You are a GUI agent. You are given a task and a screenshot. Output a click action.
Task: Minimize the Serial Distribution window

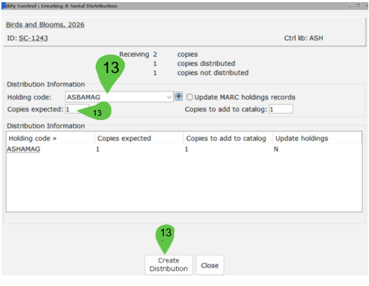(350, 6)
